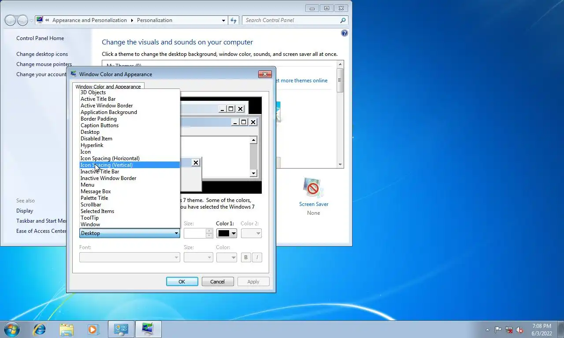The height and width of the screenshot is (338, 564).
Task: Select Application Background entry
Action: coord(130,112)
